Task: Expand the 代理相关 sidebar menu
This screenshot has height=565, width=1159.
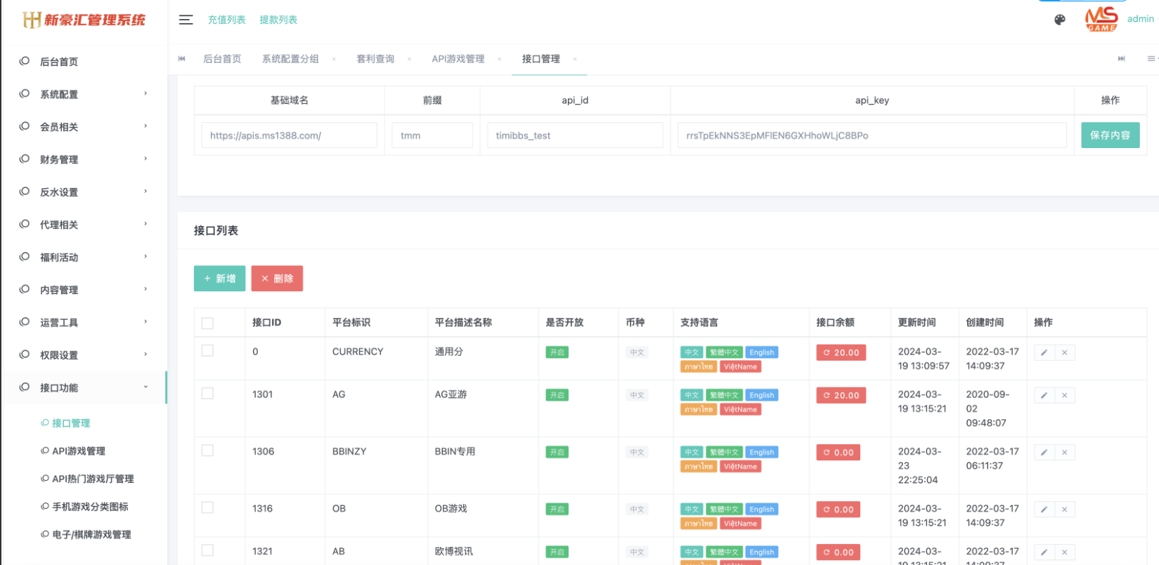Action: coord(84,225)
